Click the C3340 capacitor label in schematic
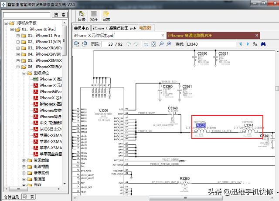Viewport: 279px width, 201px height. tap(173, 108)
